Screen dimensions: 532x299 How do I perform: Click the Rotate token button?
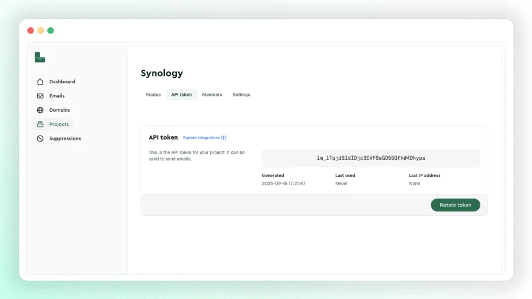pyautogui.click(x=455, y=205)
